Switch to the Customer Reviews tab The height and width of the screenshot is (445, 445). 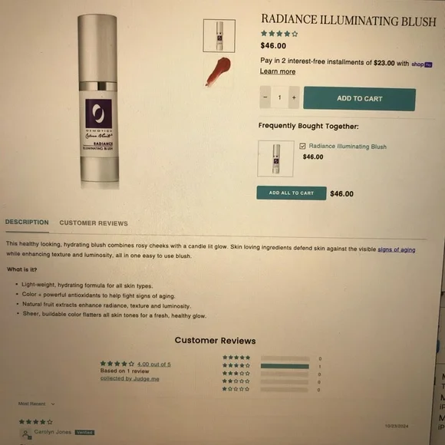click(94, 223)
